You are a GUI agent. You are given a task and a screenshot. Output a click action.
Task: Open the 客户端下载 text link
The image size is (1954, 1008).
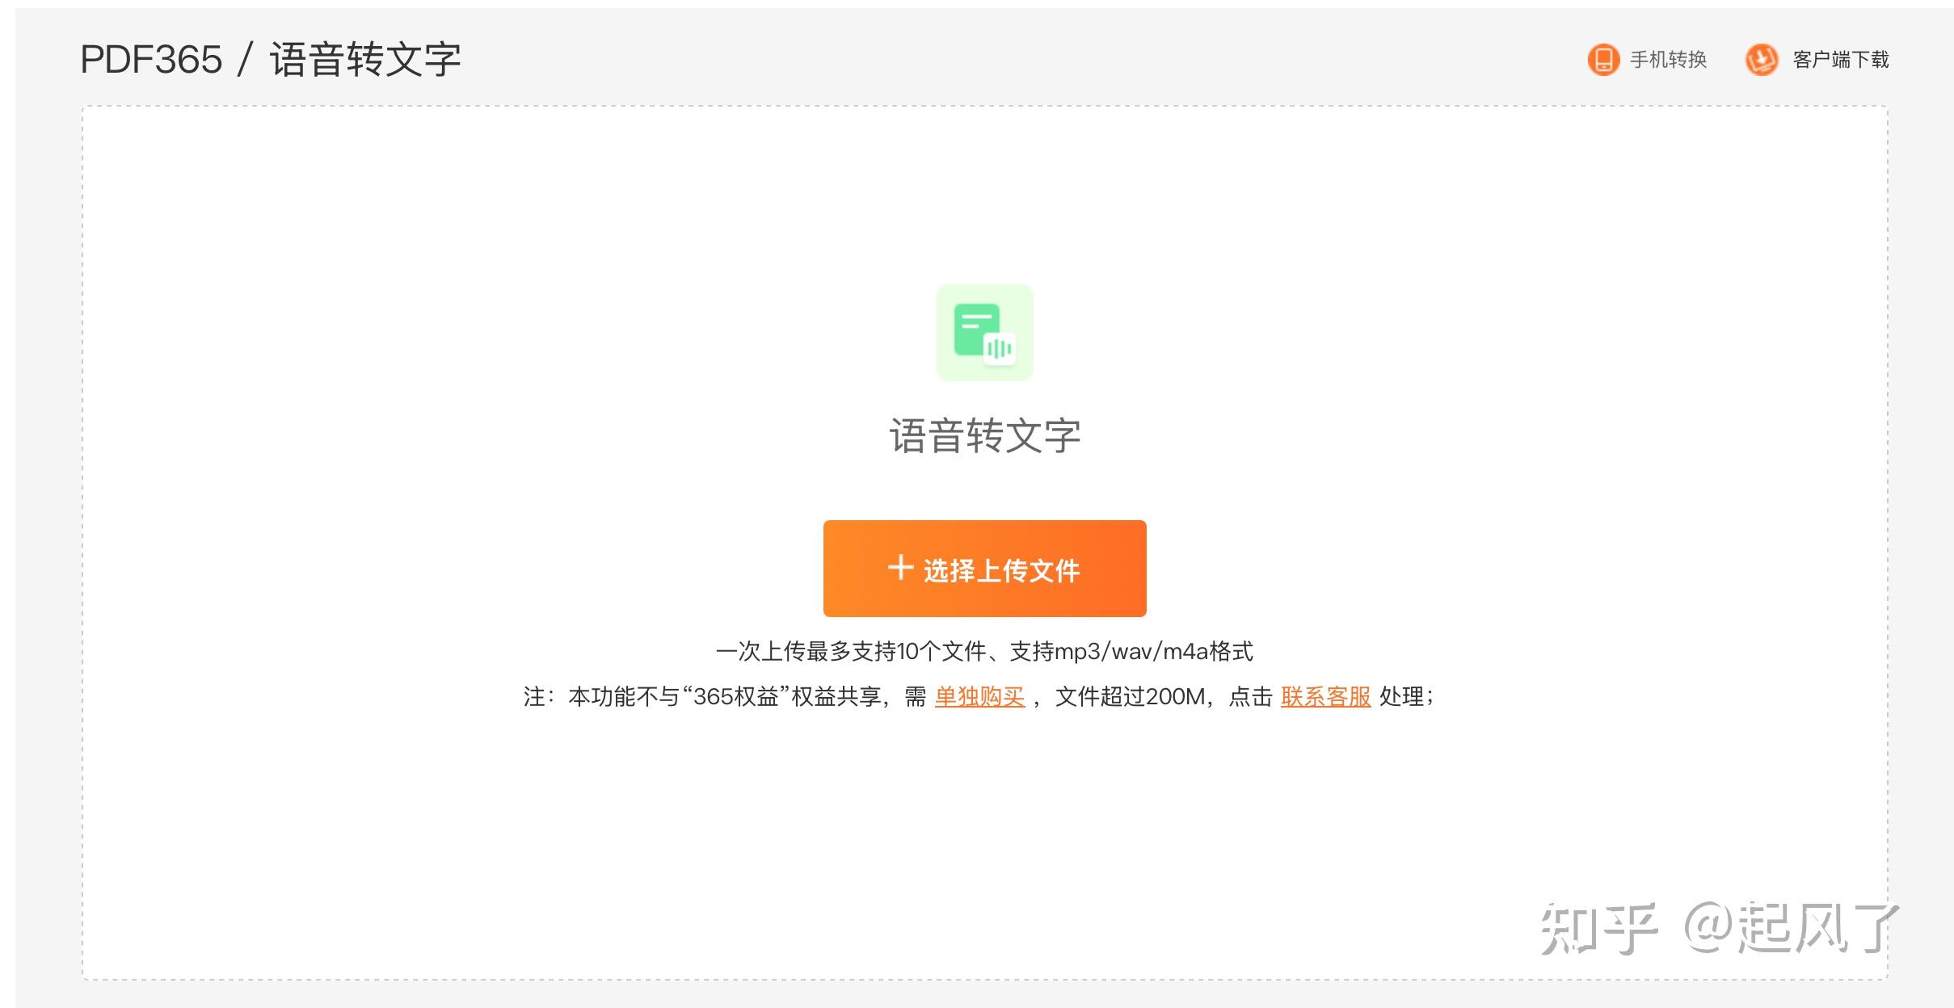pos(1841,60)
